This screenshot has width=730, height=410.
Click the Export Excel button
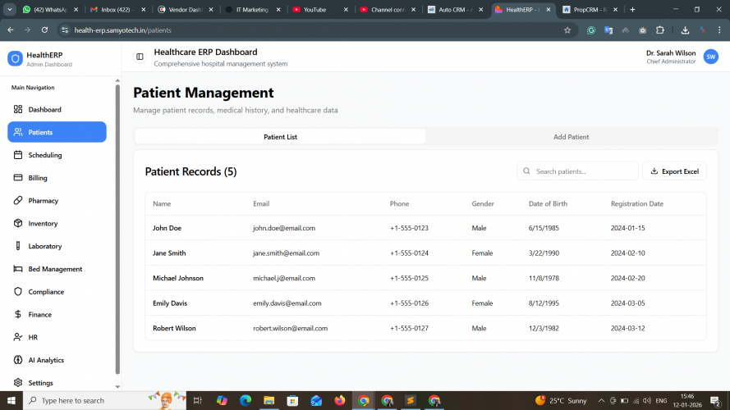click(x=675, y=171)
